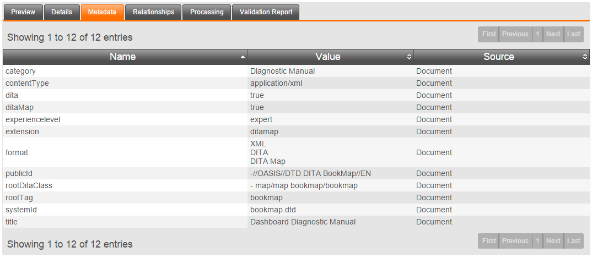Click the top Last pagination button
The width and height of the screenshot is (592, 258).
point(574,34)
